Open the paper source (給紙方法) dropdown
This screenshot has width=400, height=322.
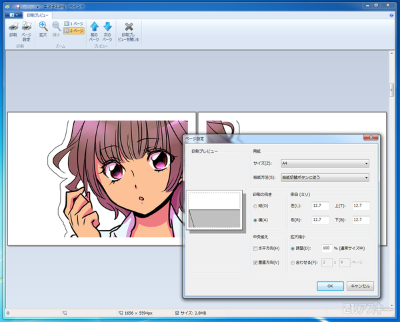(x=325, y=177)
